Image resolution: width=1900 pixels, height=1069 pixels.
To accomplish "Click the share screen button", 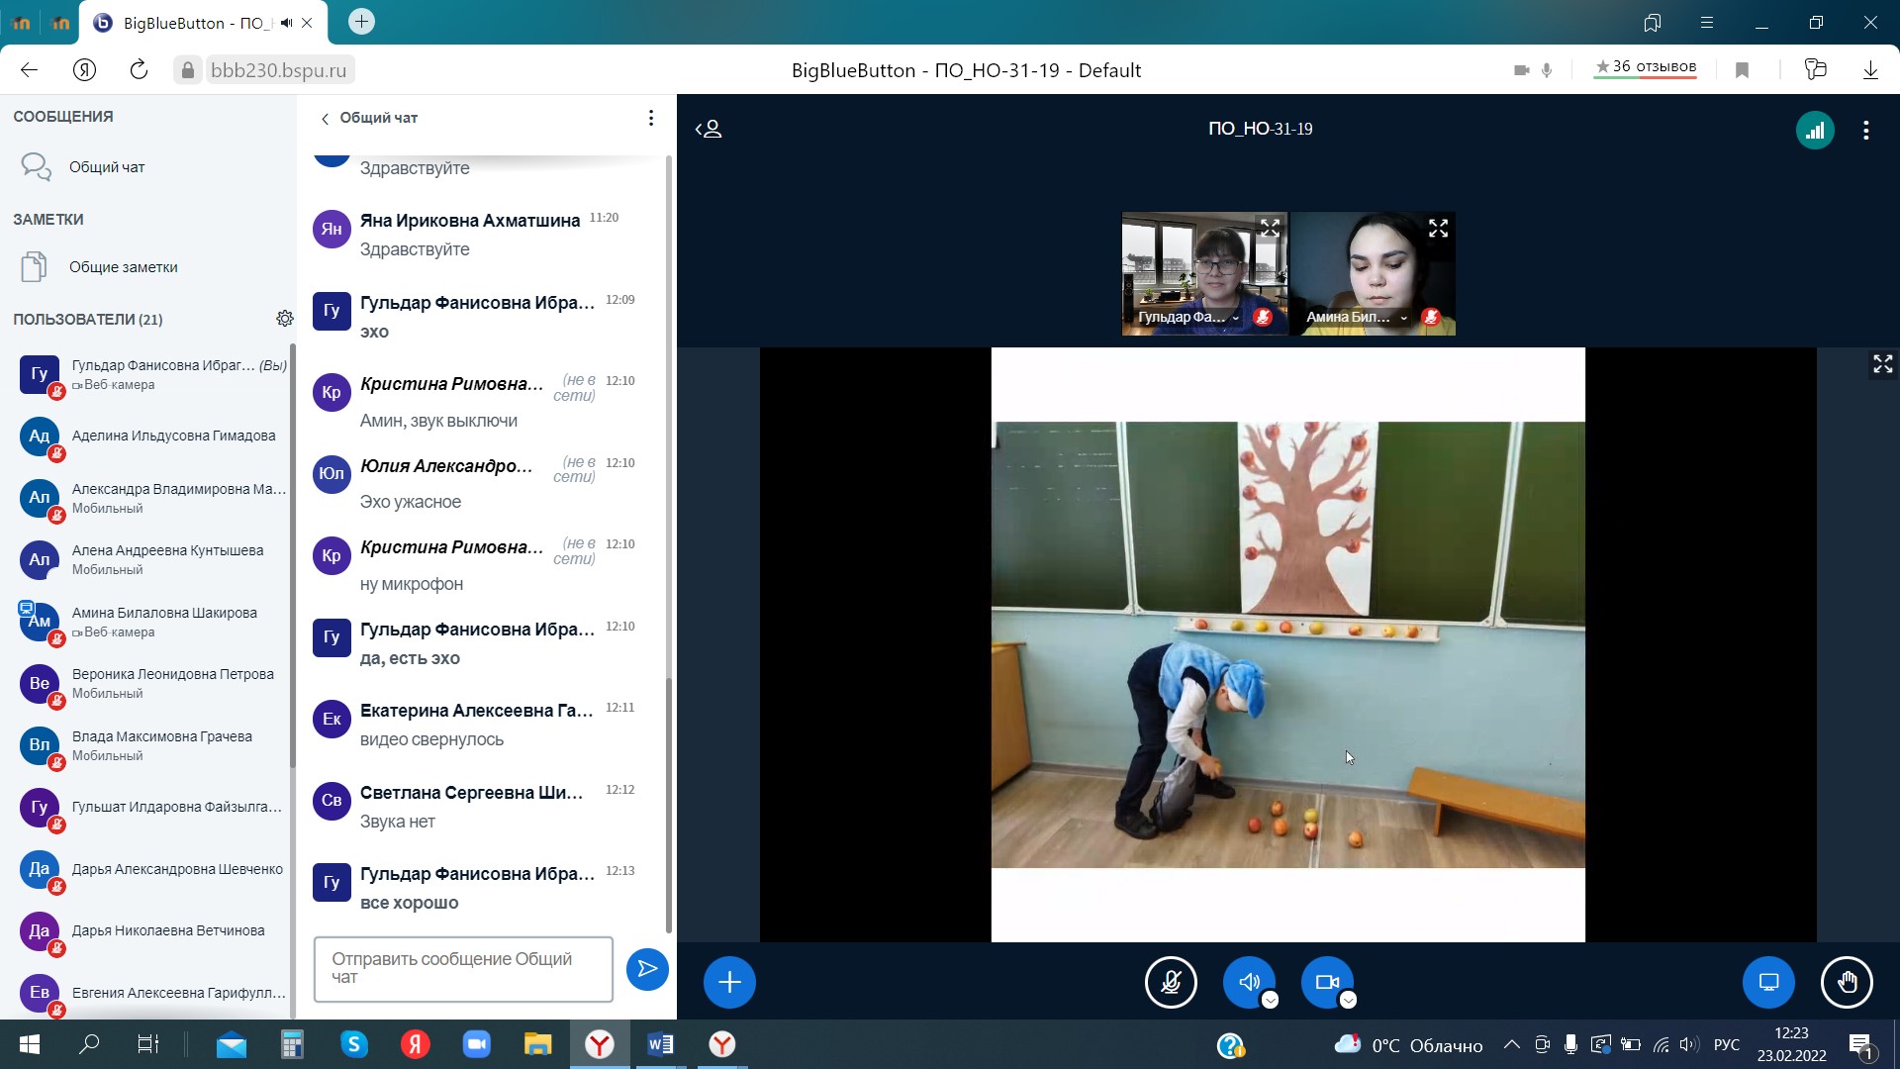I will (1768, 982).
